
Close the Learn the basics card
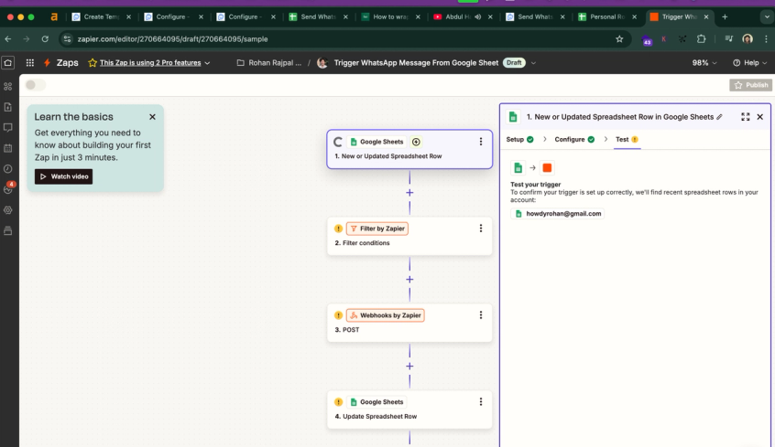(152, 117)
